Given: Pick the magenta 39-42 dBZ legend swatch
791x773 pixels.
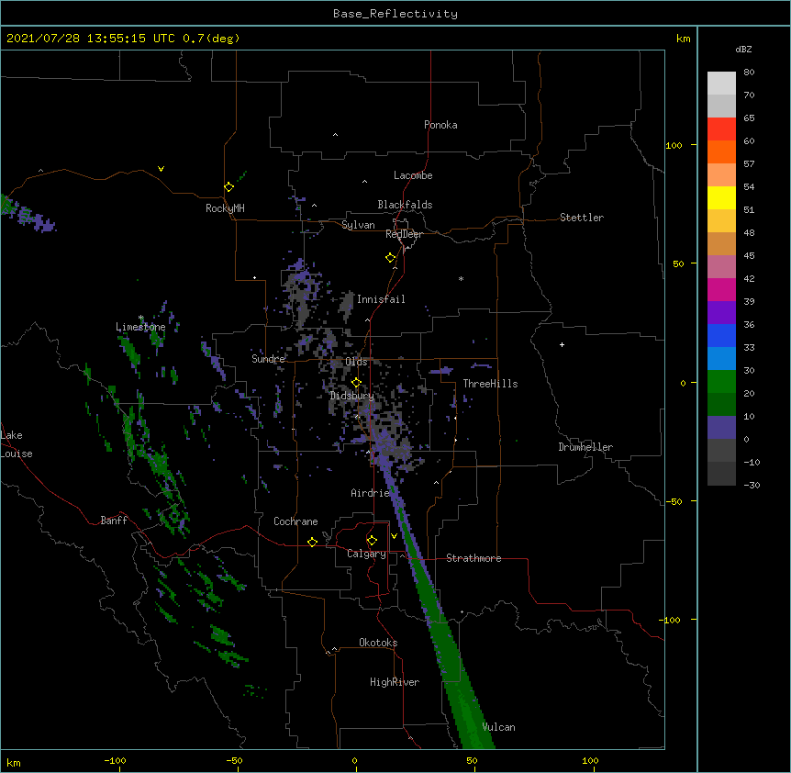Looking at the screenshot, I should [721, 289].
